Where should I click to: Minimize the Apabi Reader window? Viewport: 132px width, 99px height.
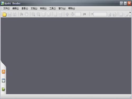coord(121,3)
